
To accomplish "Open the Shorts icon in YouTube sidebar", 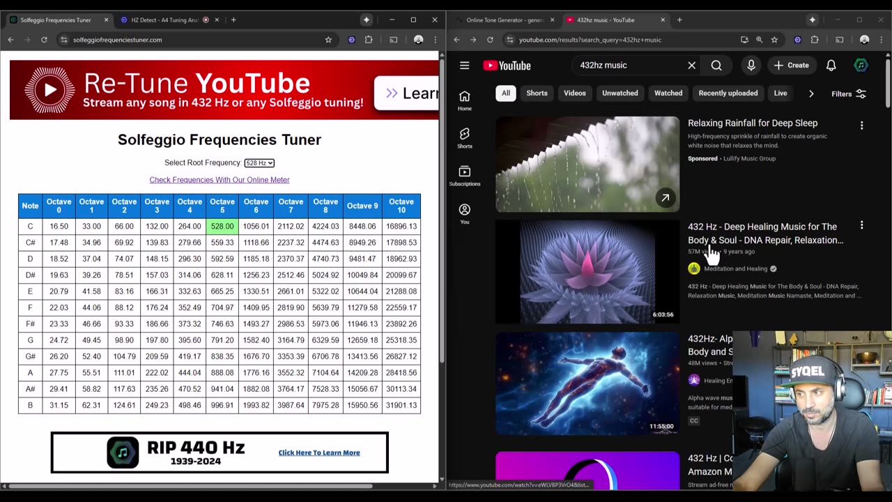I will click(x=465, y=138).
